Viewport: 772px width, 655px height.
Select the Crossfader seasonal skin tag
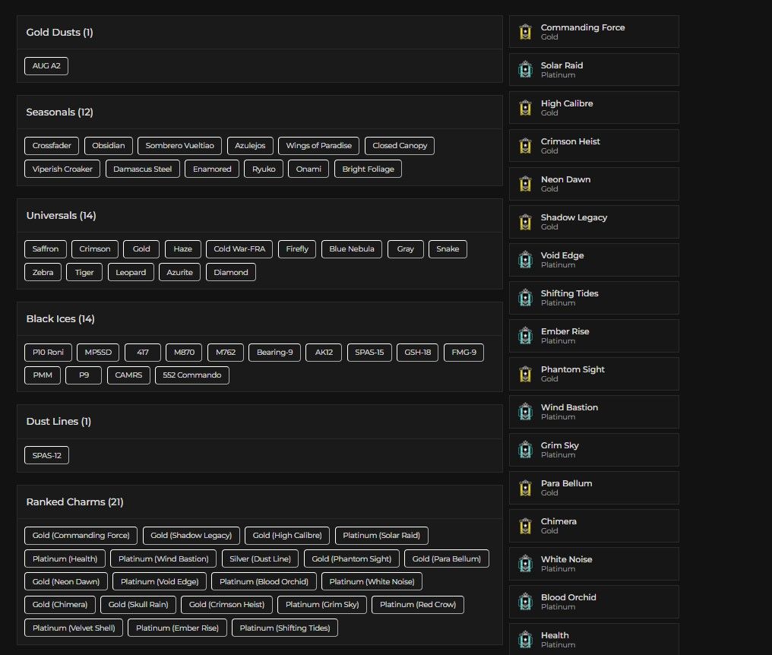(x=52, y=146)
